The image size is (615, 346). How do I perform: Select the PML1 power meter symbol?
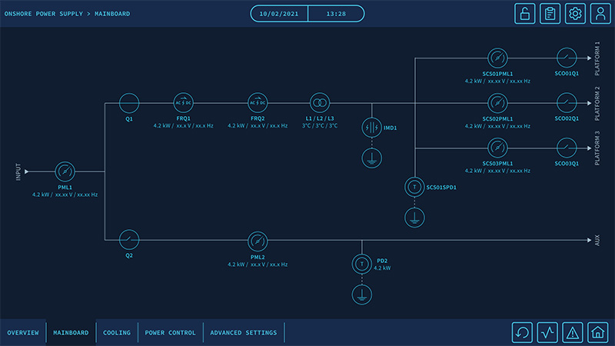pyautogui.click(x=65, y=171)
